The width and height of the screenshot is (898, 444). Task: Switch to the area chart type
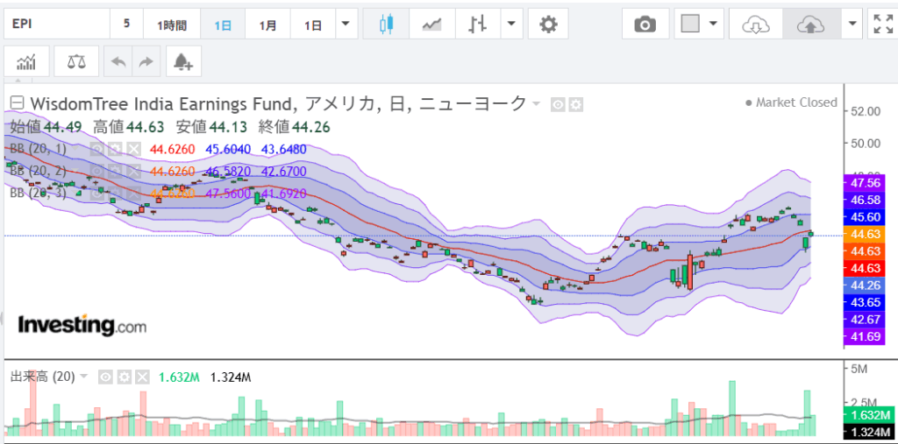click(x=432, y=24)
